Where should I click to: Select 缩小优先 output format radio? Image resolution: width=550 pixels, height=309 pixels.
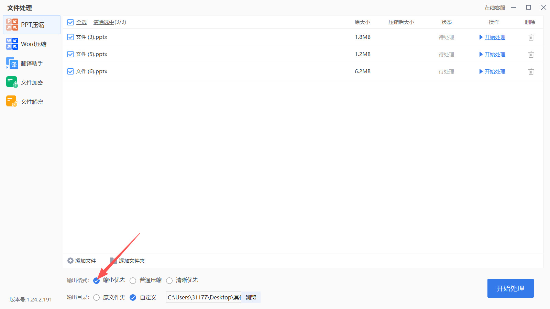tap(97, 281)
